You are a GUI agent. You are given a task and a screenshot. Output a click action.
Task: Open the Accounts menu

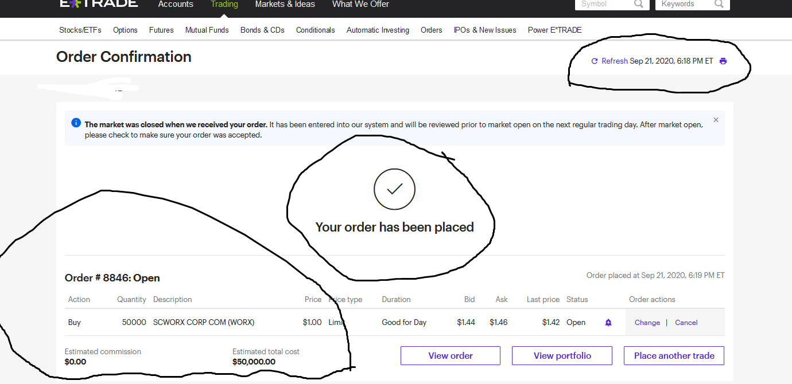176,4
